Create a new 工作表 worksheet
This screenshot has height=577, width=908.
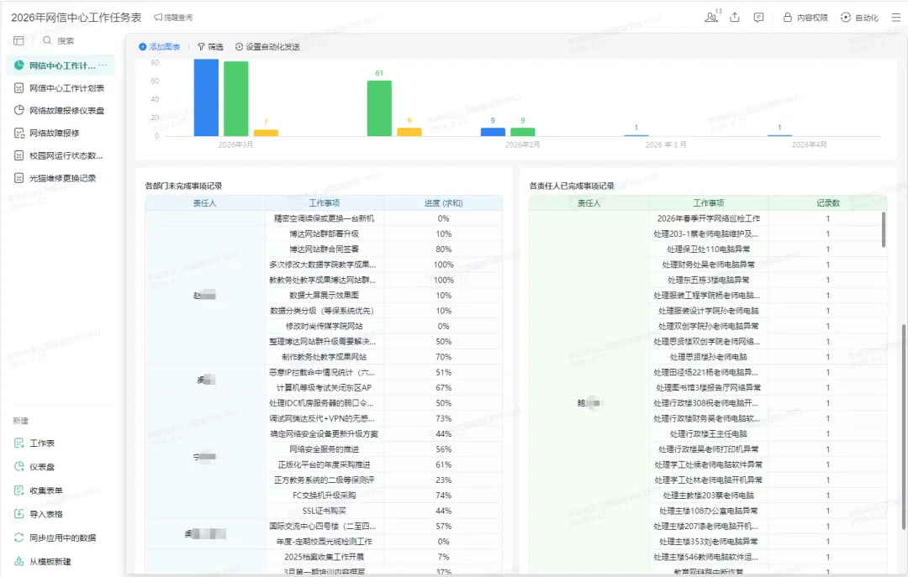pyautogui.click(x=42, y=443)
